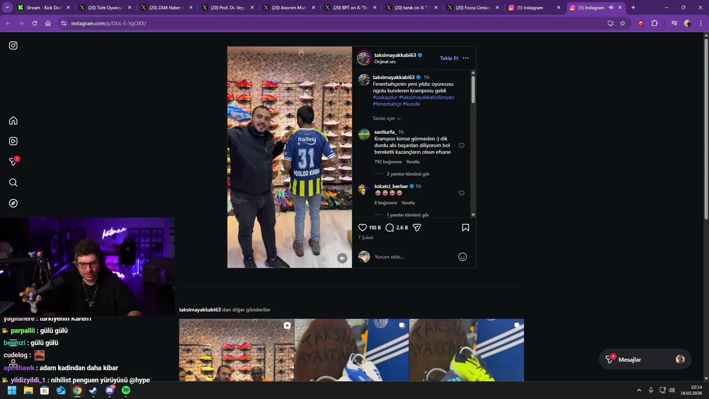This screenshot has width=709, height=399.
Task: Open tab search dropdown arrow
Action: pyautogui.click(x=7, y=8)
